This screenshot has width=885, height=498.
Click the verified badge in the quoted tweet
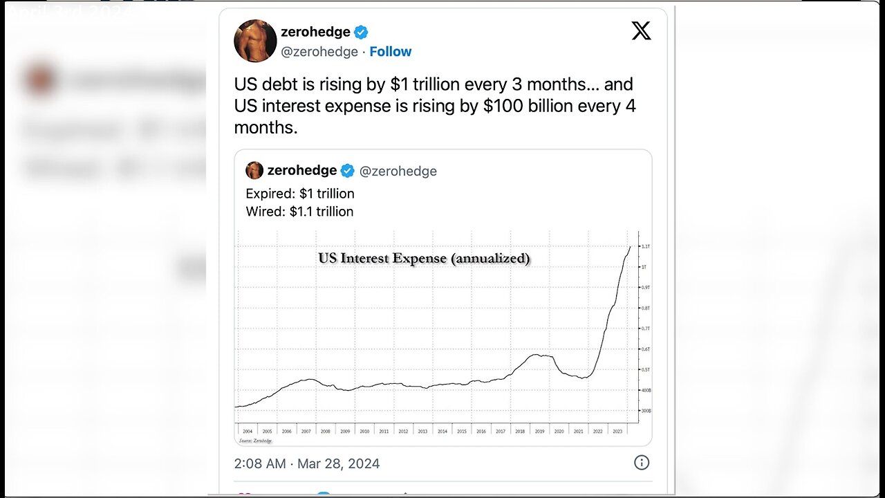(x=348, y=171)
